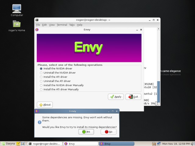The height and width of the screenshot is (146, 195).
Task: Open the terminal View menu
Action: (52, 25)
